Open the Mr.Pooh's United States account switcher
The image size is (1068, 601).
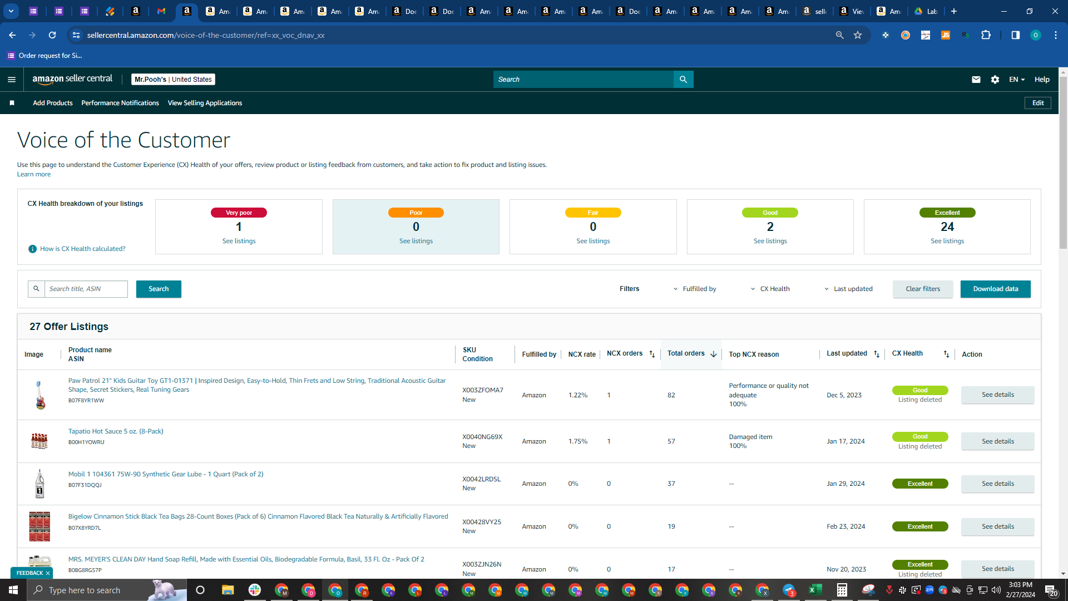[173, 80]
